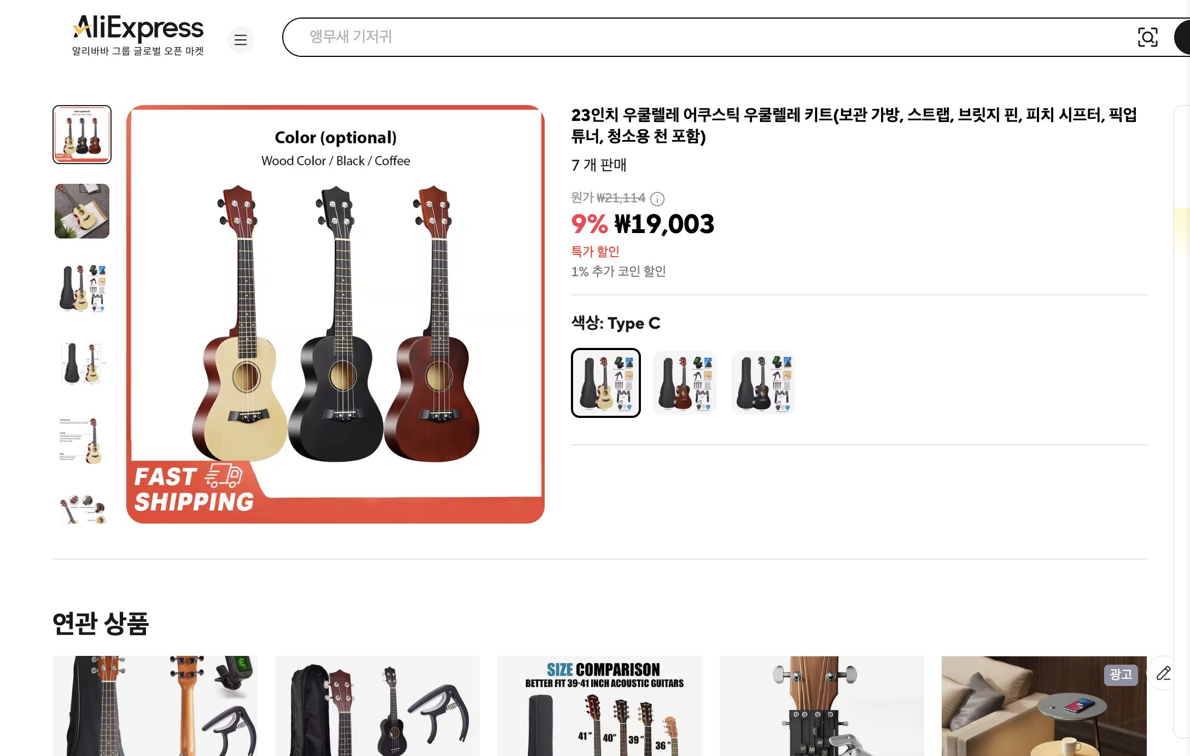Click the 광고 ad badge on the sofa product
Viewport: 1190px width, 756px height.
point(1122,676)
